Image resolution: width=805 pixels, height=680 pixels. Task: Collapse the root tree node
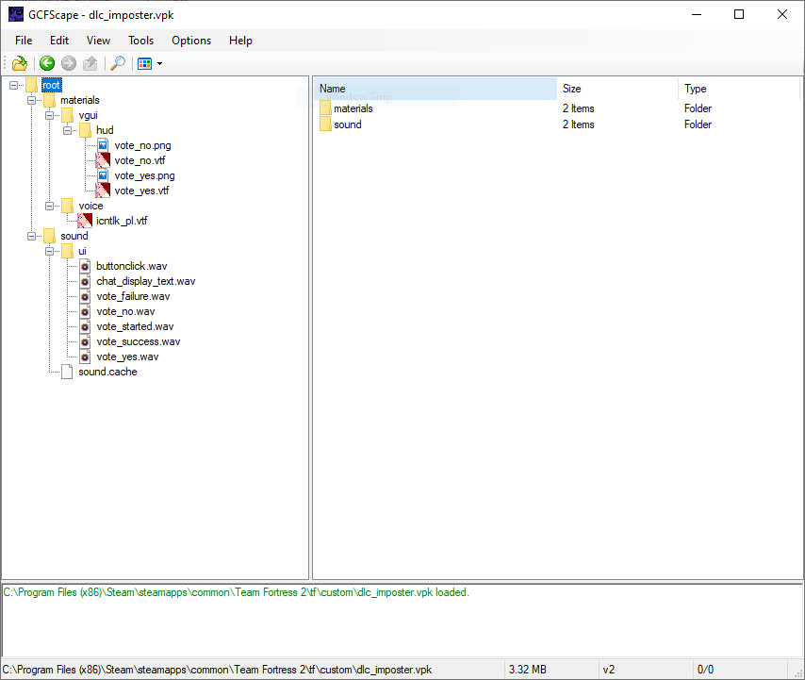[x=14, y=85]
